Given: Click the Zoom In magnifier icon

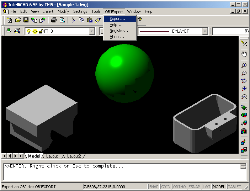Looking at the screenshot, I should point(244,65).
